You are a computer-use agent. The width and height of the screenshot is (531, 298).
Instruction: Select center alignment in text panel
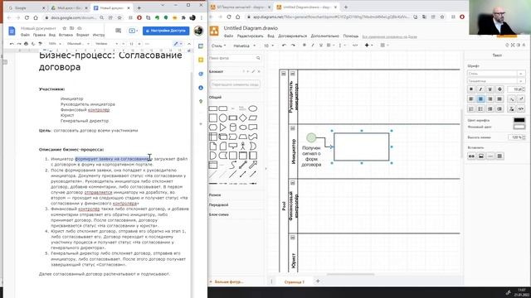(480, 99)
